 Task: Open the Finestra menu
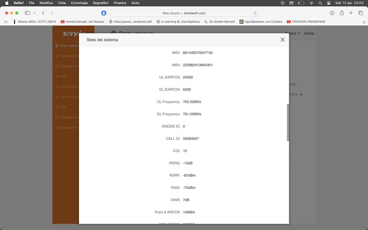[x=120, y=3]
